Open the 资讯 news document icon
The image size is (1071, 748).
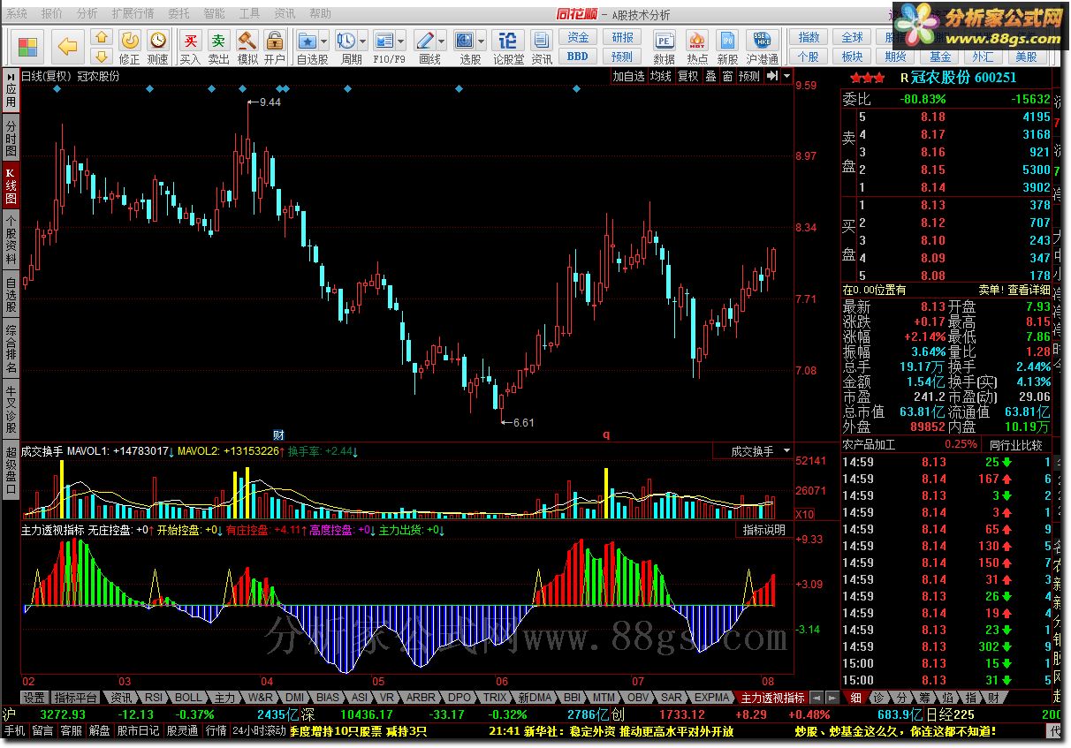pyautogui.click(x=542, y=40)
